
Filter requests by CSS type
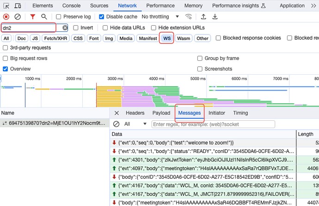(78, 38)
